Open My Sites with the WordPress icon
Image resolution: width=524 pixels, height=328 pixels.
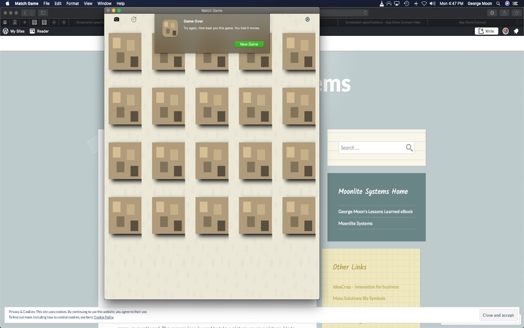[x=5, y=31]
